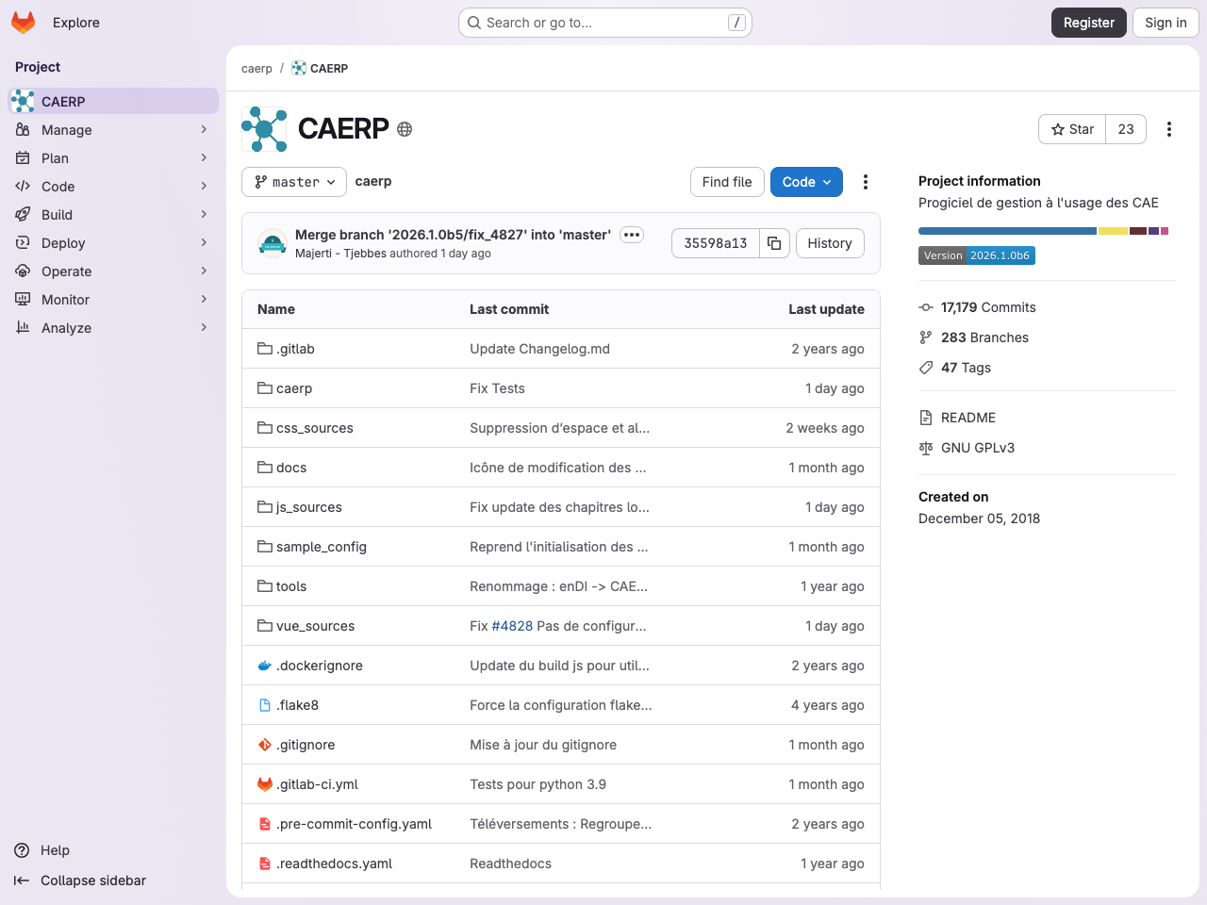
Task: Click the globe icon beside the CAERP title
Action: click(405, 129)
